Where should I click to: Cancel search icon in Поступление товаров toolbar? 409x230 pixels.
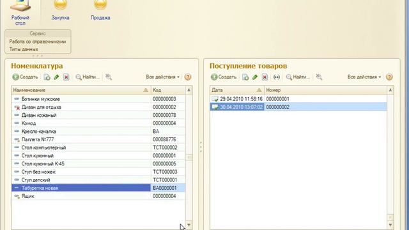click(x=319, y=77)
